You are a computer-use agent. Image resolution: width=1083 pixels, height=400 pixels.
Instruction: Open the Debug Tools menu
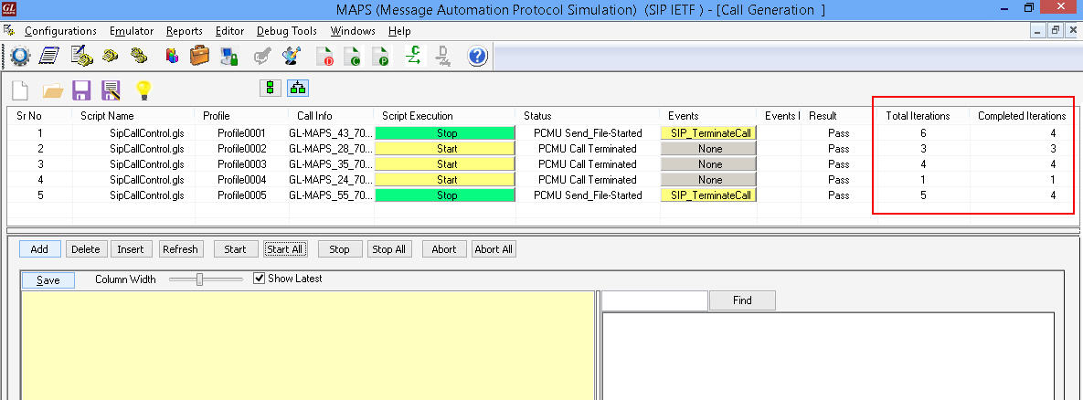287,31
